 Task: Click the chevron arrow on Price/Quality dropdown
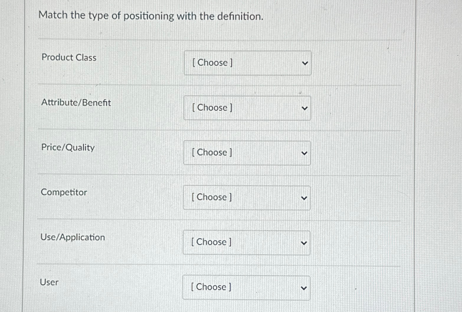click(x=305, y=153)
